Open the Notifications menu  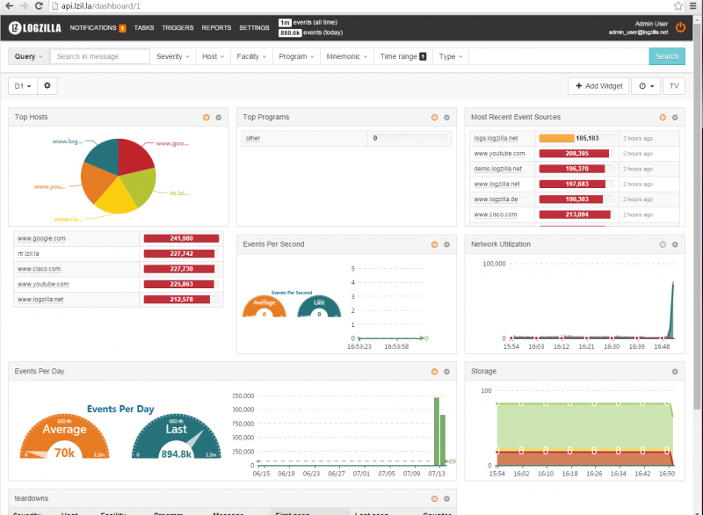(x=93, y=28)
